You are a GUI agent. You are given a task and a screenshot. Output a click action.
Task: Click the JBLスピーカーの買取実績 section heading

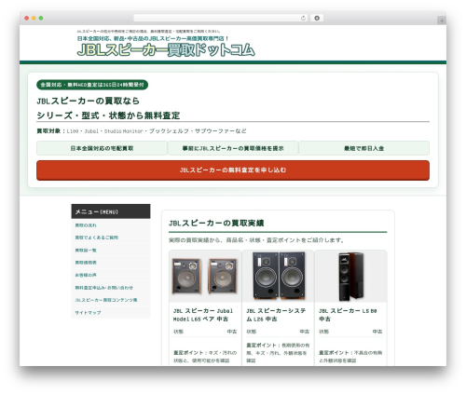click(216, 224)
